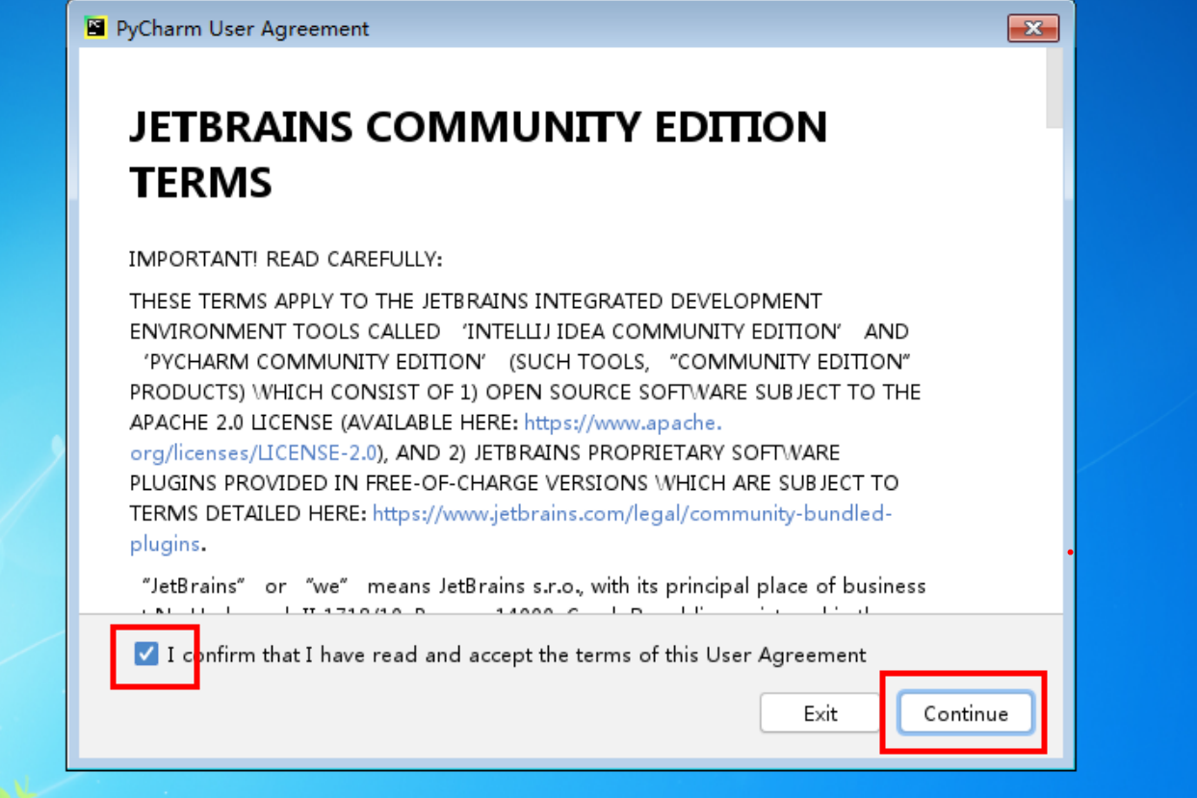Click the 'JETBRAINS COMMUNITY EDITION TERMS' heading
Viewport: 1197px width, 798px height.
pos(479,155)
